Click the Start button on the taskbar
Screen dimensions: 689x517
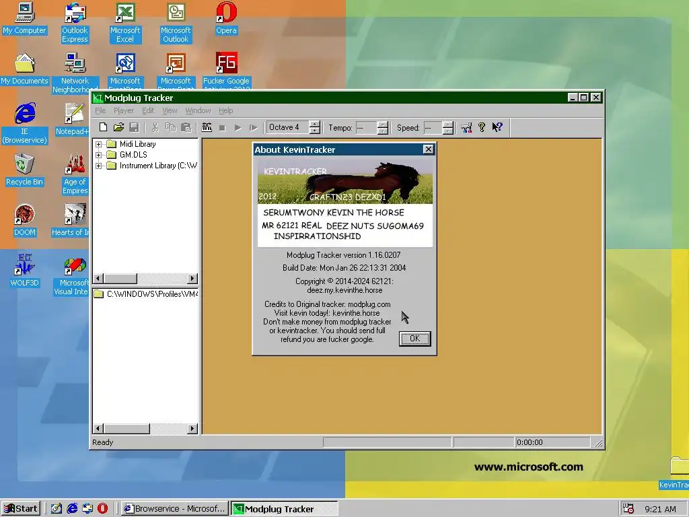pyautogui.click(x=21, y=509)
